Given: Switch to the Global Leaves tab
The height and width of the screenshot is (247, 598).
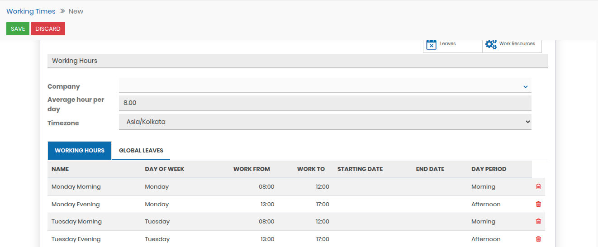Looking at the screenshot, I should [141, 151].
